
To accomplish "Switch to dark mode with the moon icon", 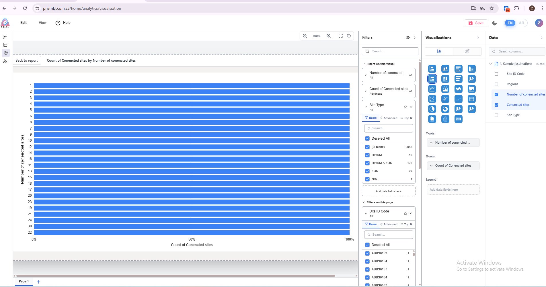I will [494, 23].
